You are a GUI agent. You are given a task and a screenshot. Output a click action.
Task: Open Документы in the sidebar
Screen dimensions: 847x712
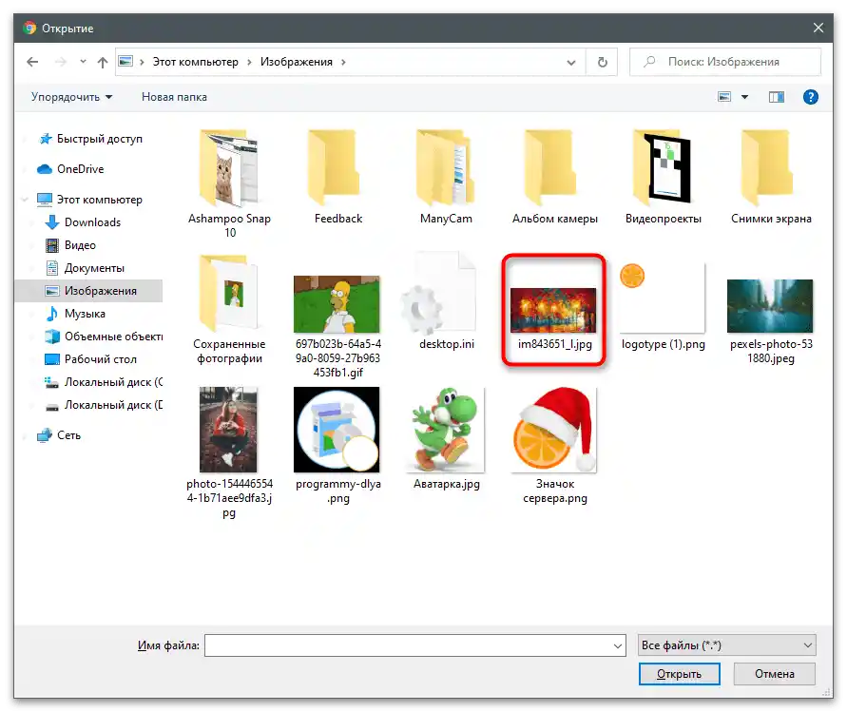coord(86,268)
